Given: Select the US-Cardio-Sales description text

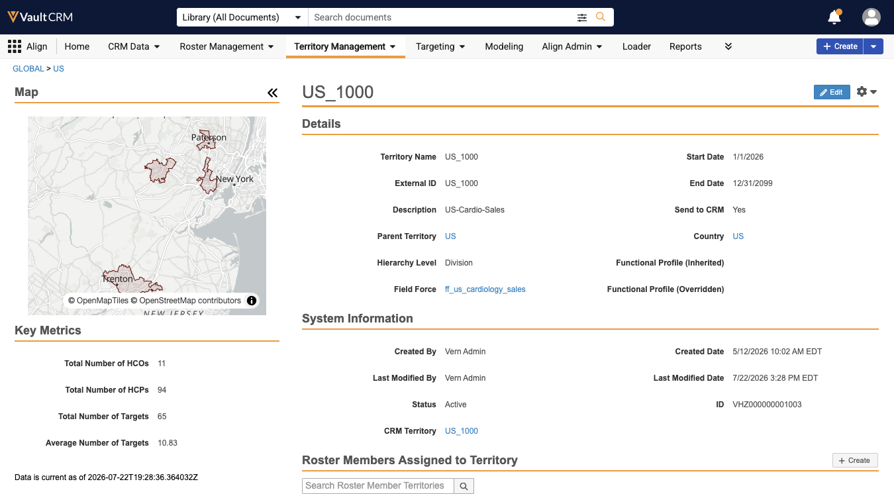Looking at the screenshot, I should [475, 210].
